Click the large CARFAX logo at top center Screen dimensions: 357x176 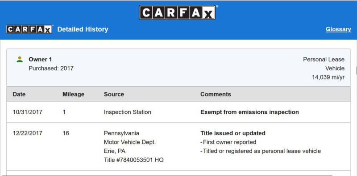click(x=177, y=12)
